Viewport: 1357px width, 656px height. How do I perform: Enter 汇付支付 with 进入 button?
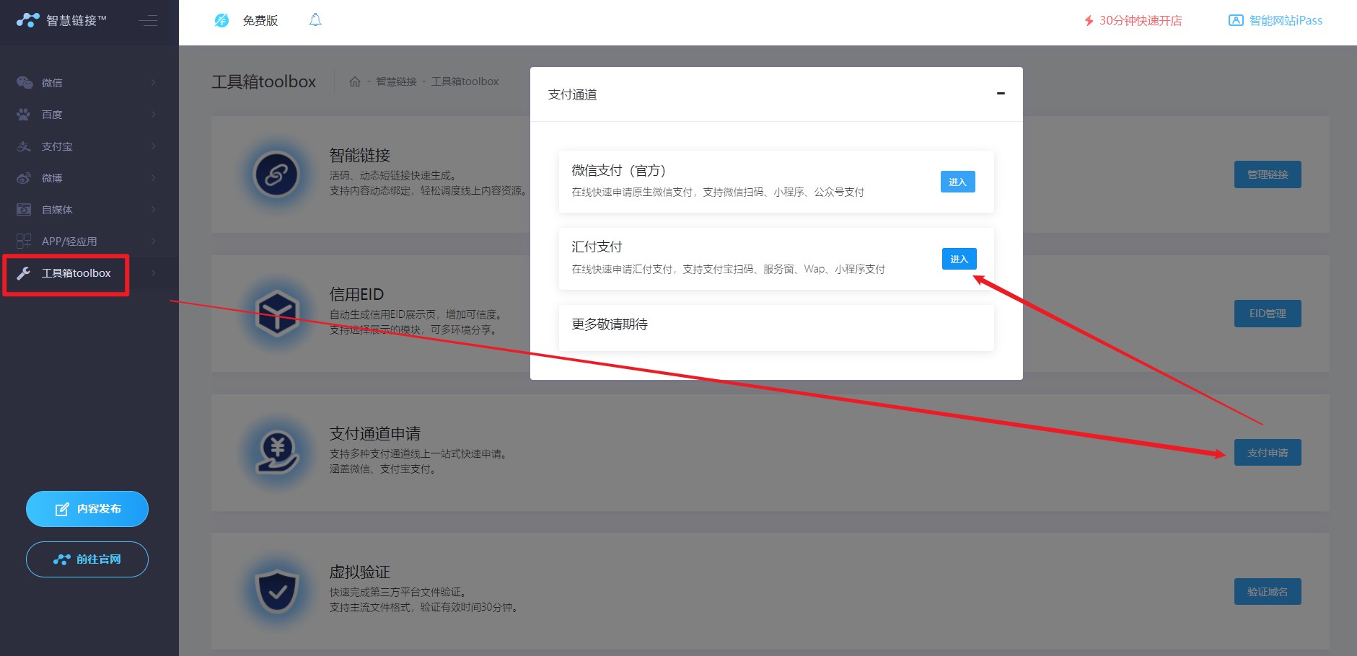pos(959,259)
